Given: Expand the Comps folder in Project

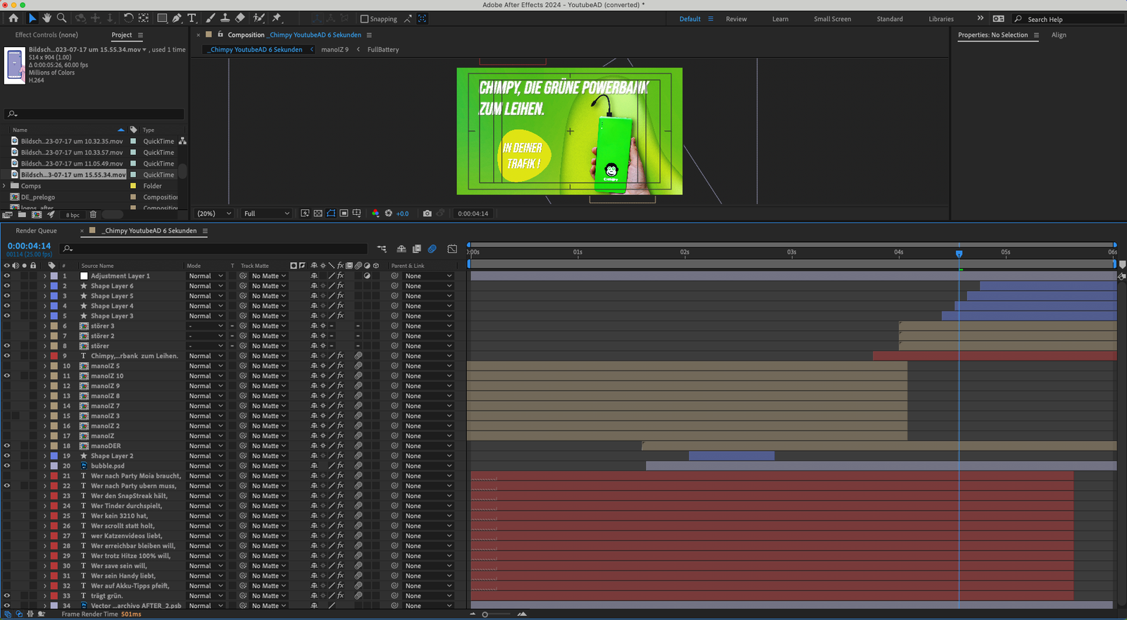Looking at the screenshot, I should coord(5,186).
